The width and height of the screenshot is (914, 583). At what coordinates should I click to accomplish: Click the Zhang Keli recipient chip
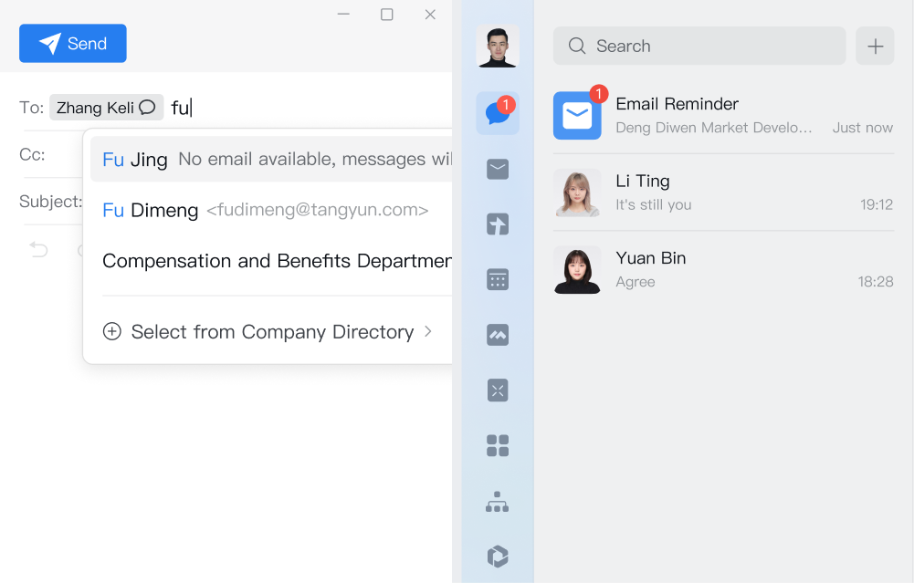(x=96, y=108)
